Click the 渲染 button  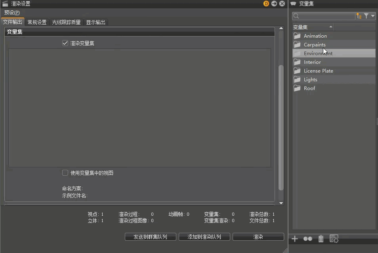pos(258,237)
